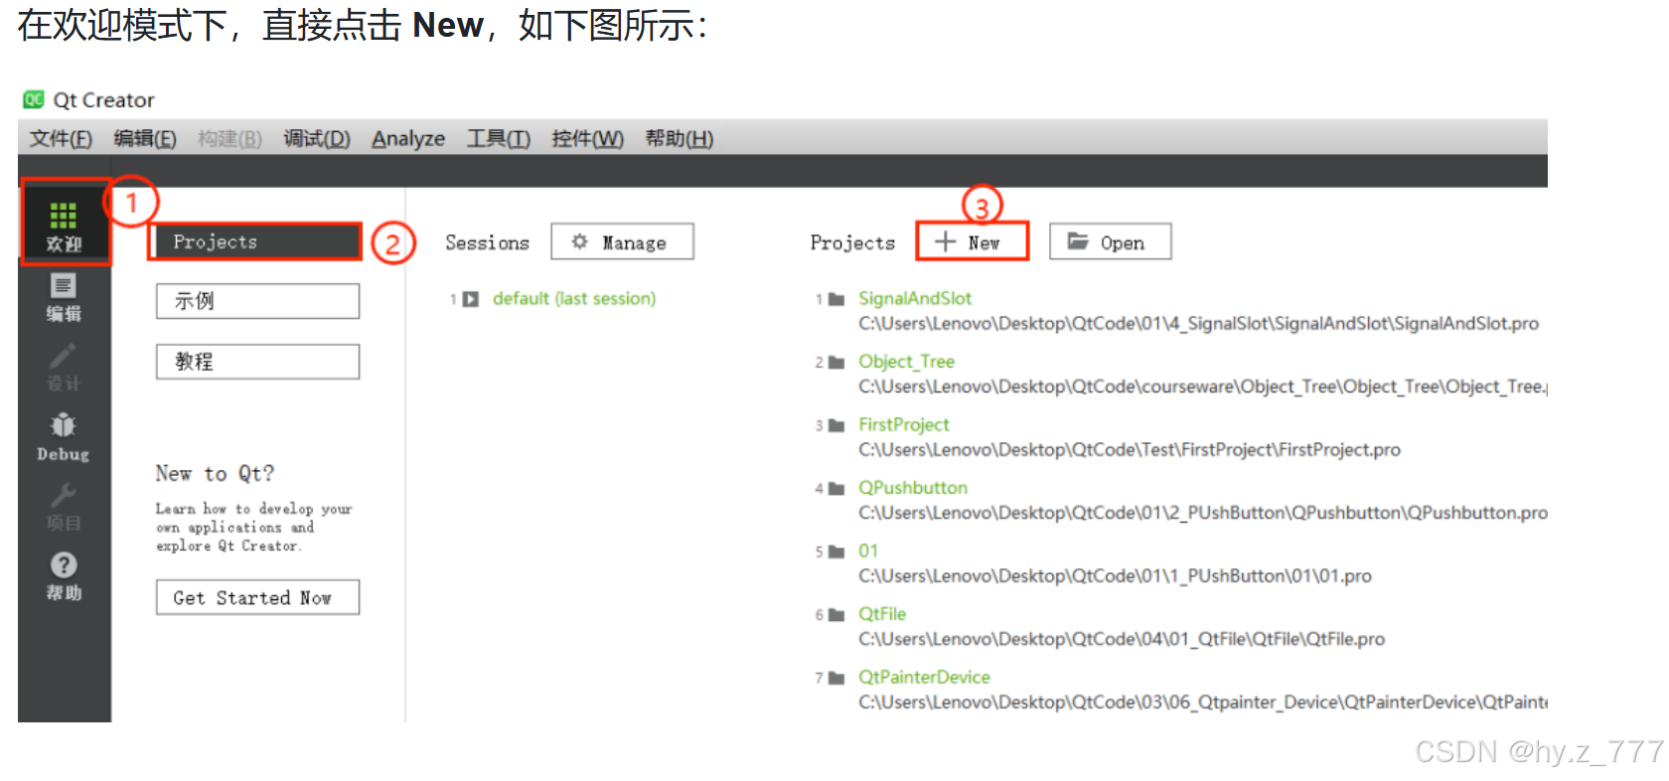Open the QtFile project
1669x781 pixels.
pyautogui.click(x=882, y=614)
